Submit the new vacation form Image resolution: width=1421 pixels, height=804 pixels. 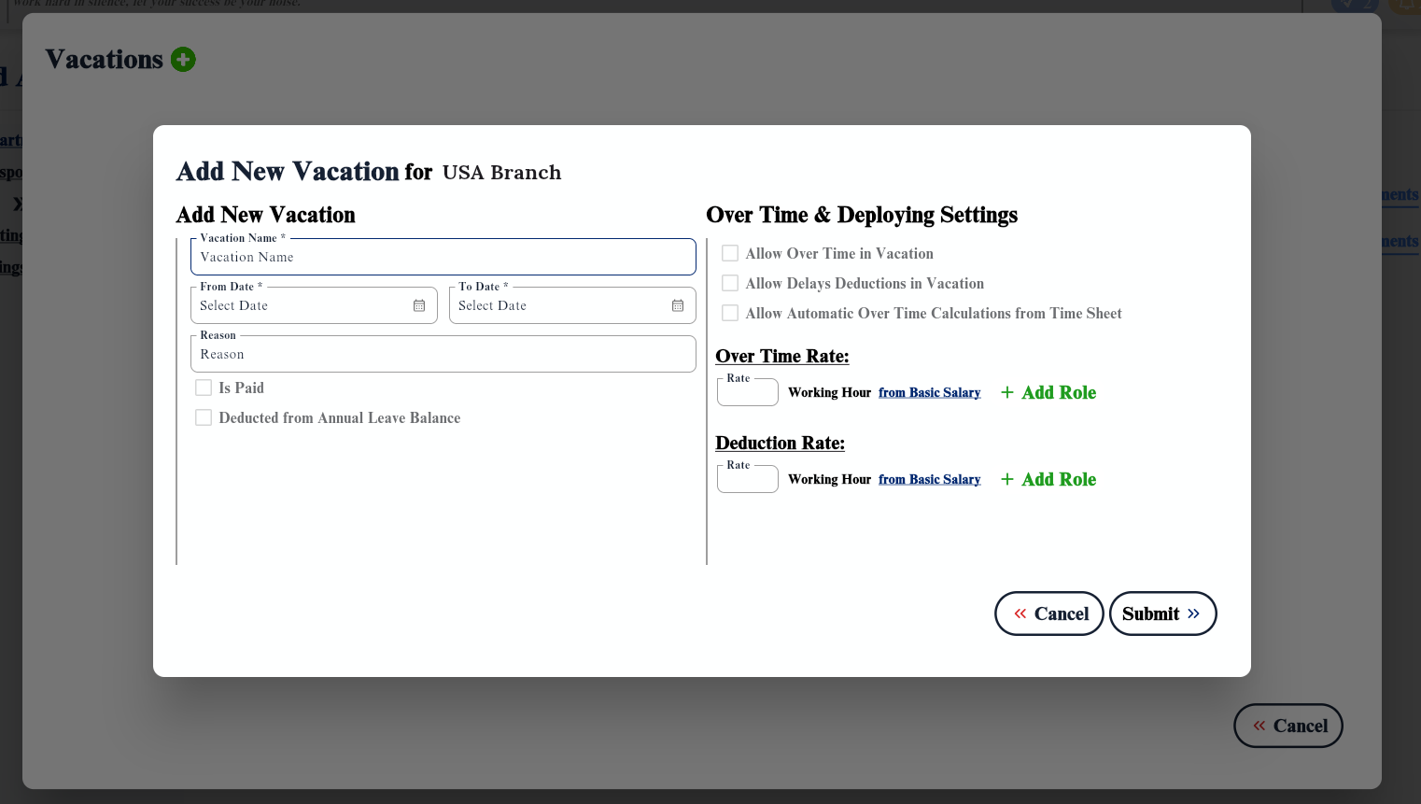point(1162,614)
